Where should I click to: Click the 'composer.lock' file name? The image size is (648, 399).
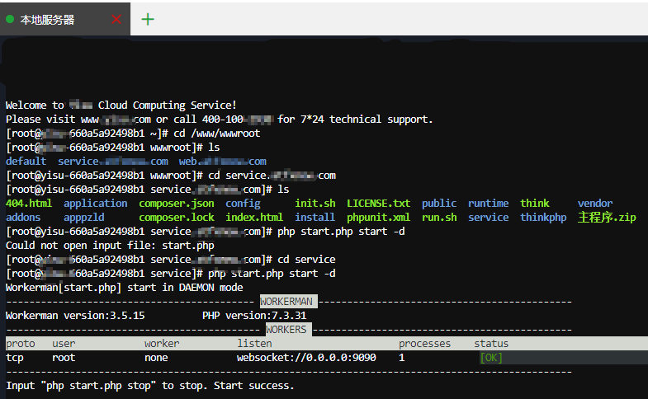click(x=177, y=218)
